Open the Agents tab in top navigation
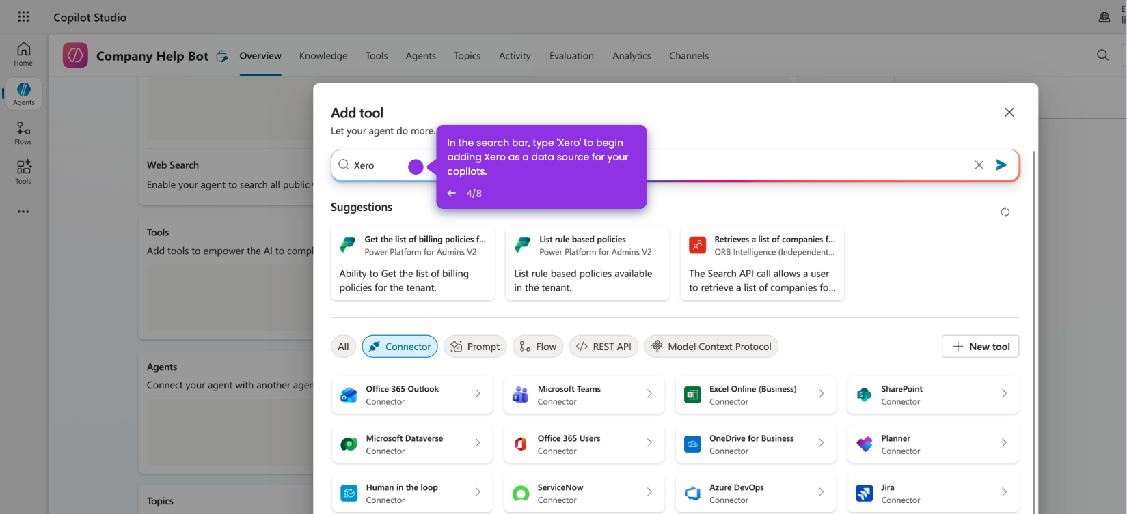This screenshot has width=1127, height=514. [x=420, y=56]
